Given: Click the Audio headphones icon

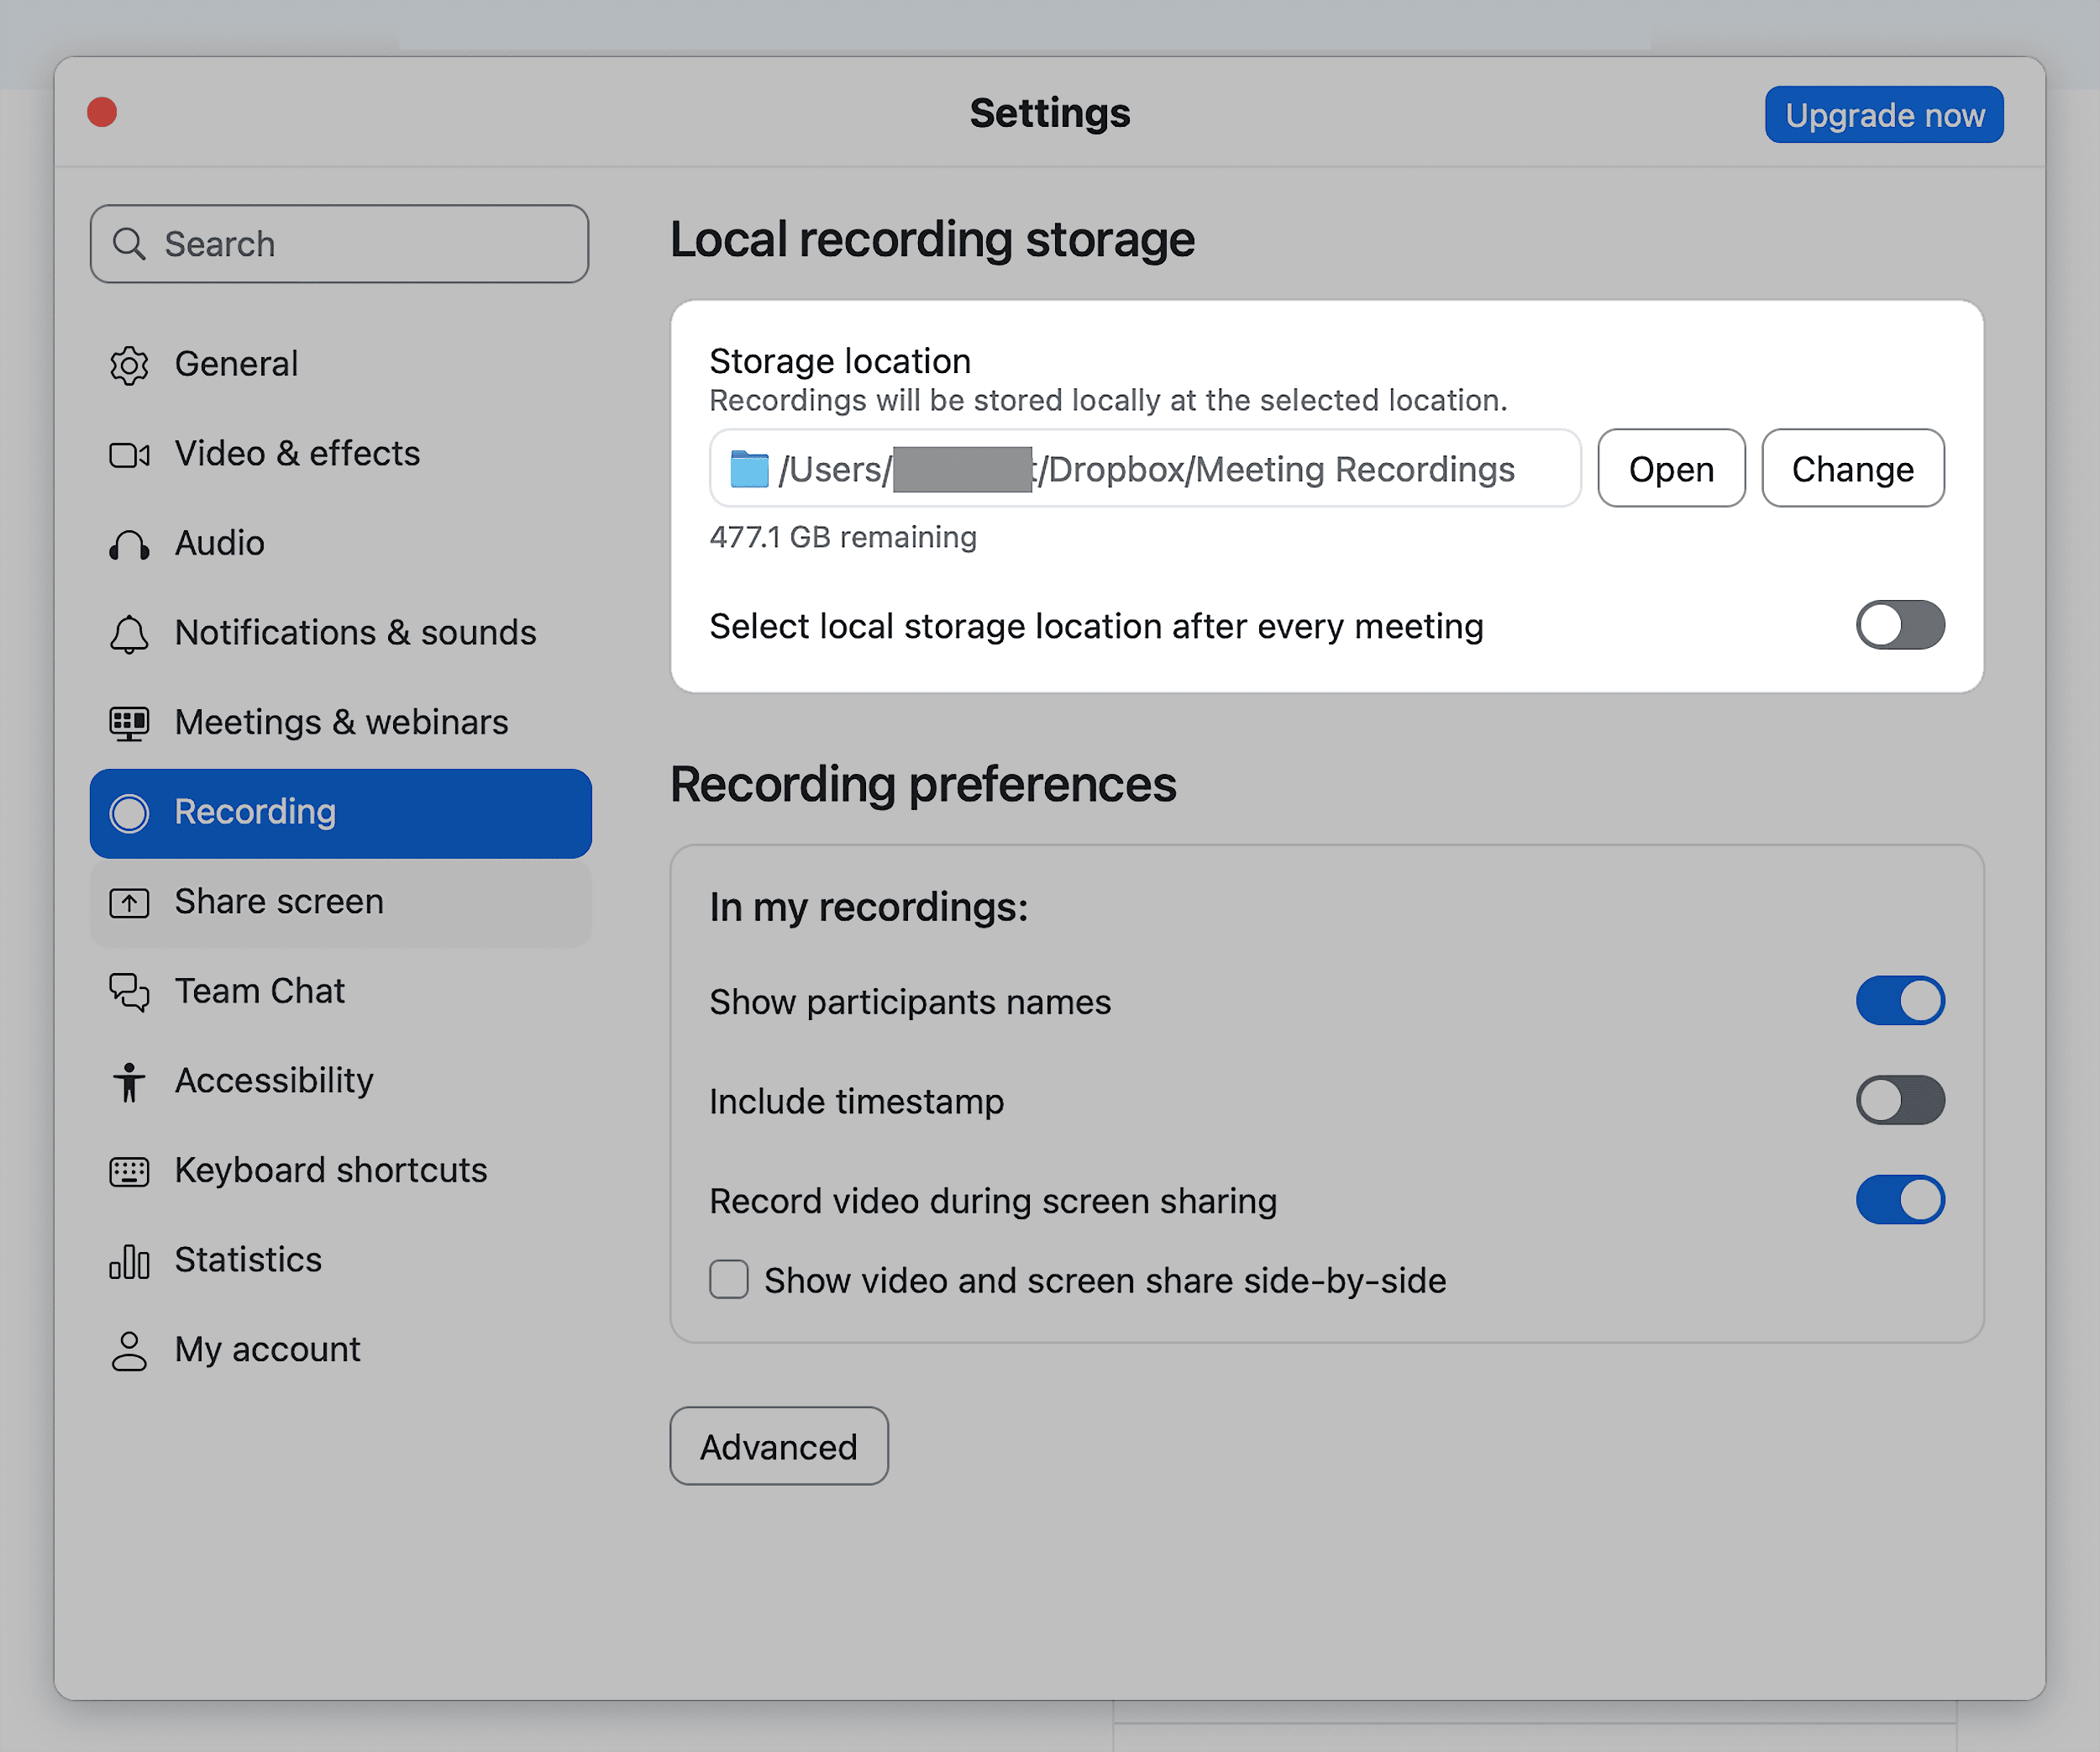Looking at the screenshot, I should point(128,544).
